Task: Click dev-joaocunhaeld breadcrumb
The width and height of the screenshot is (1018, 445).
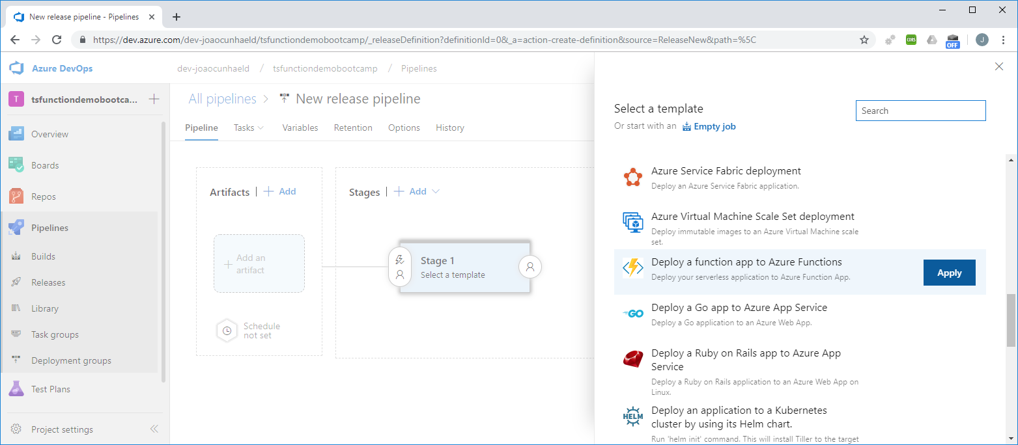Action: (213, 68)
